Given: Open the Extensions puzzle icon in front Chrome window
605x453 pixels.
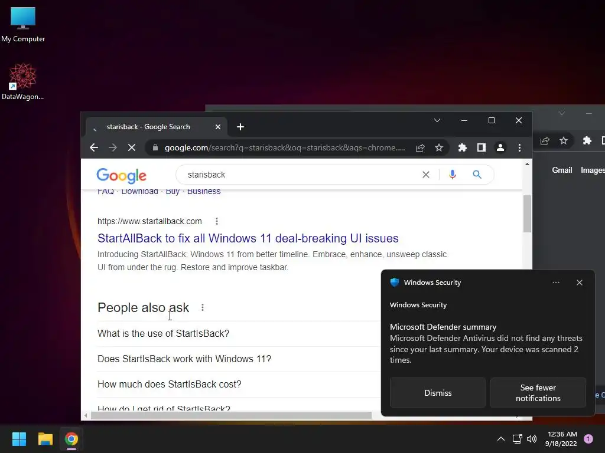Looking at the screenshot, I should tap(462, 147).
